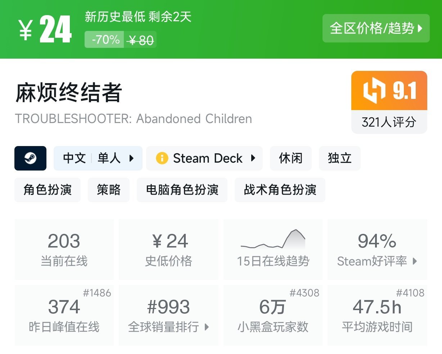This screenshot has height=354, width=442.
Task: View the 15日在线趋势 chart
Action: pyautogui.click(x=273, y=249)
